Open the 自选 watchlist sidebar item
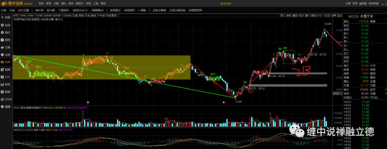The width and height of the screenshot is (387, 149). [x=6, y=25]
